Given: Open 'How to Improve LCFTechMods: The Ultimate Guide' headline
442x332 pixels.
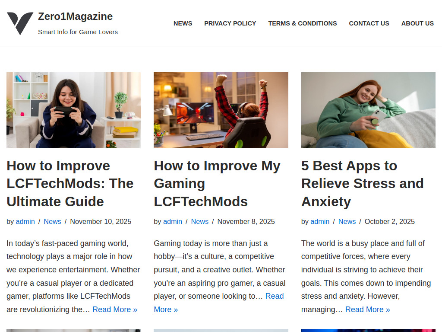Looking at the screenshot, I should click(x=70, y=183).
